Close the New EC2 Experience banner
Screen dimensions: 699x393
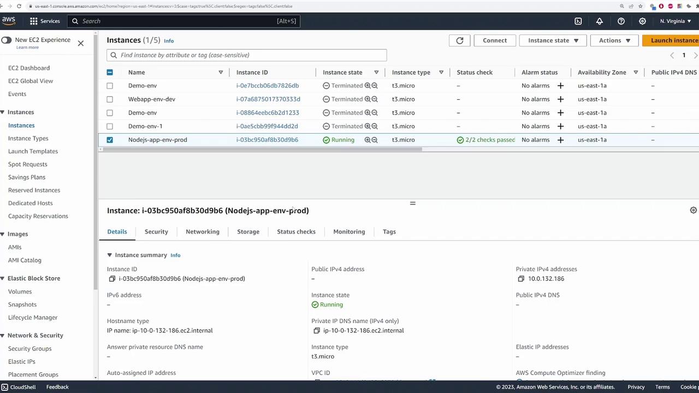click(80, 43)
